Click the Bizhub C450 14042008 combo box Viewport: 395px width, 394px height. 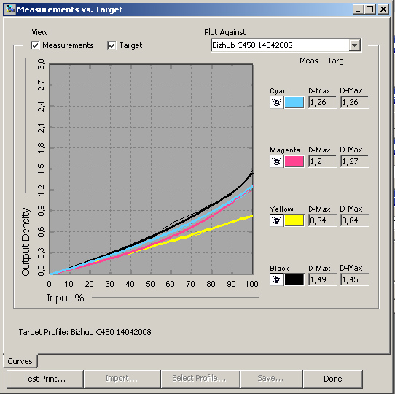click(x=286, y=45)
